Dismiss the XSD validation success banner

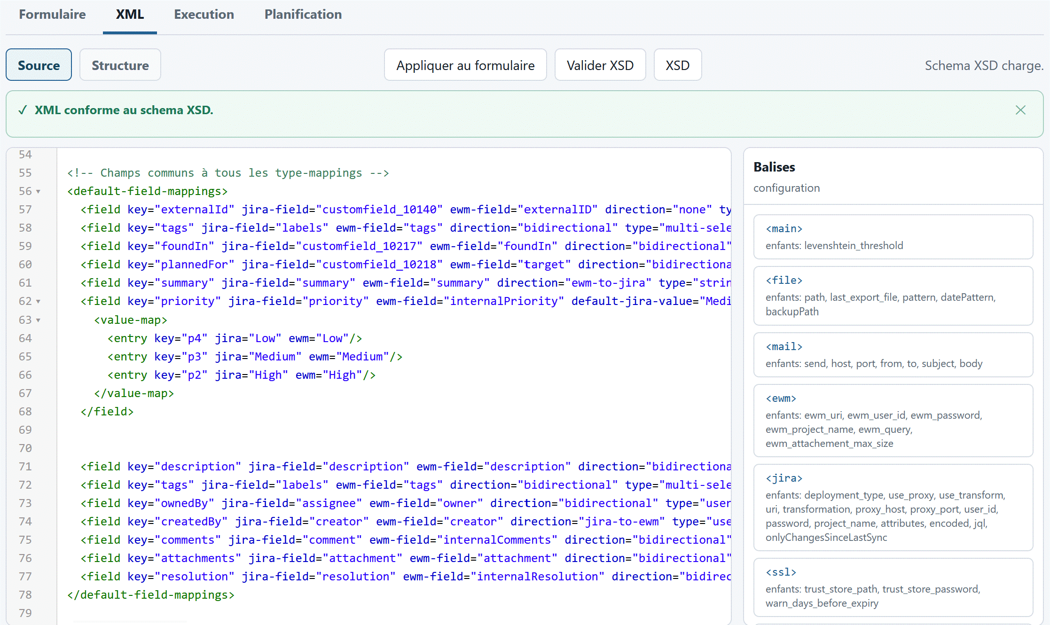1020,110
